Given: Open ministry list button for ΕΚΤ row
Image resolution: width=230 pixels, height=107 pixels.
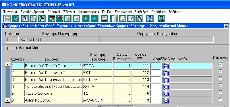Looking at the screenshot, I should point(165,73).
